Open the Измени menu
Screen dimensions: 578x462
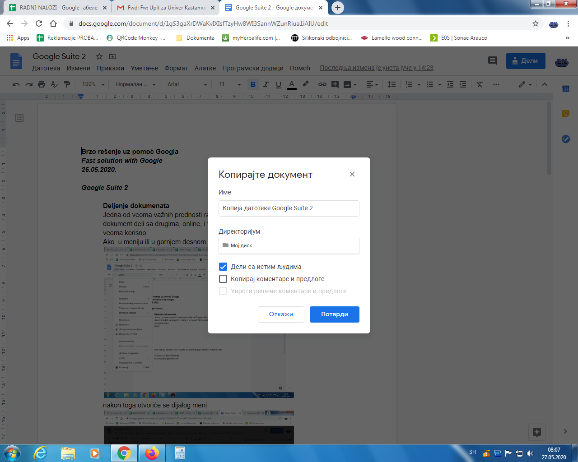pyautogui.click(x=79, y=68)
